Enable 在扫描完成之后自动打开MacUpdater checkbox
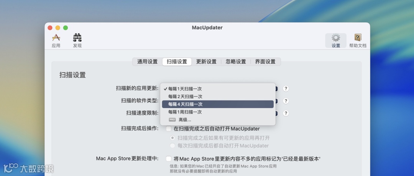The width and height of the screenshot is (414, 176). [x=168, y=129]
